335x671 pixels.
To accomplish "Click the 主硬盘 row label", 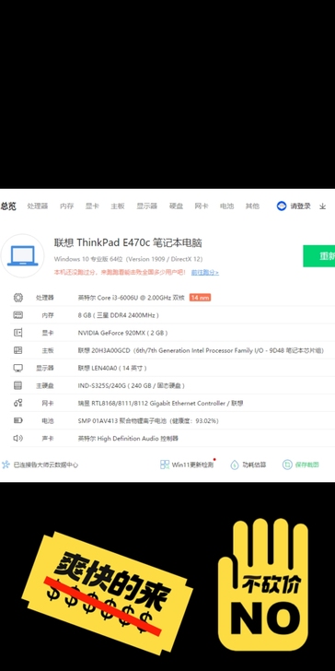I will (45, 385).
